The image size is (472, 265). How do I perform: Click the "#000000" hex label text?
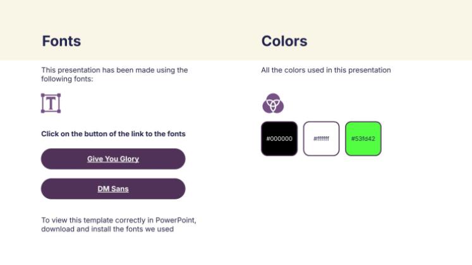[x=279, y=139]
